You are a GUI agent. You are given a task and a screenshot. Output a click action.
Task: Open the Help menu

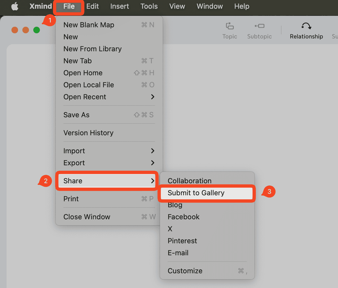(242, 6)
